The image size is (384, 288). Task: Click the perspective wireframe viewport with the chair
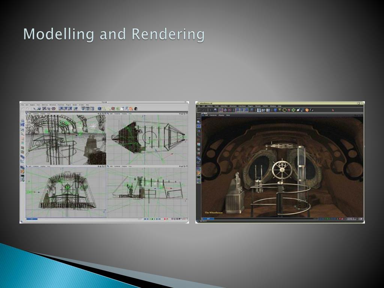point(66,139)
